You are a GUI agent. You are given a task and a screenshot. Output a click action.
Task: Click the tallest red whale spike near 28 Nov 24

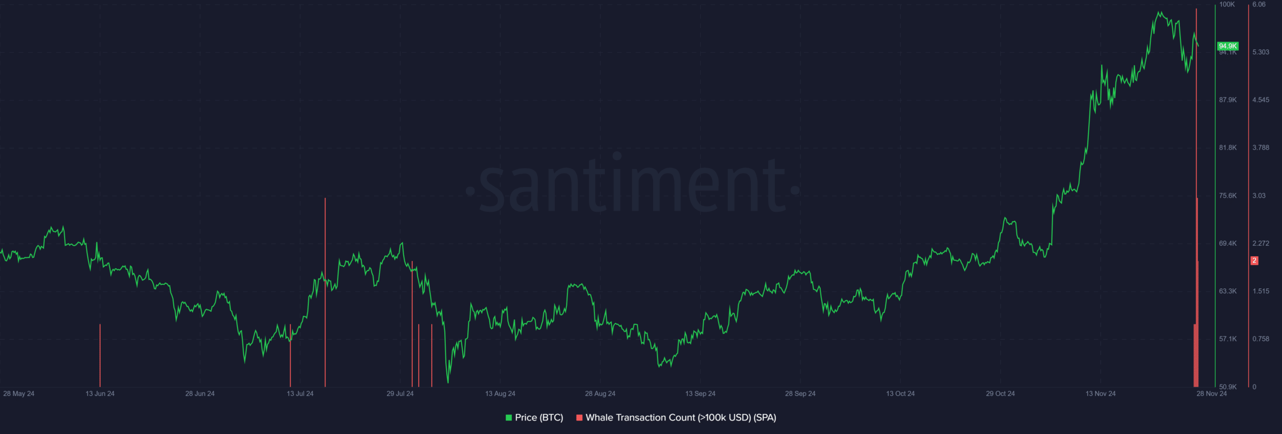point(1196,198)
